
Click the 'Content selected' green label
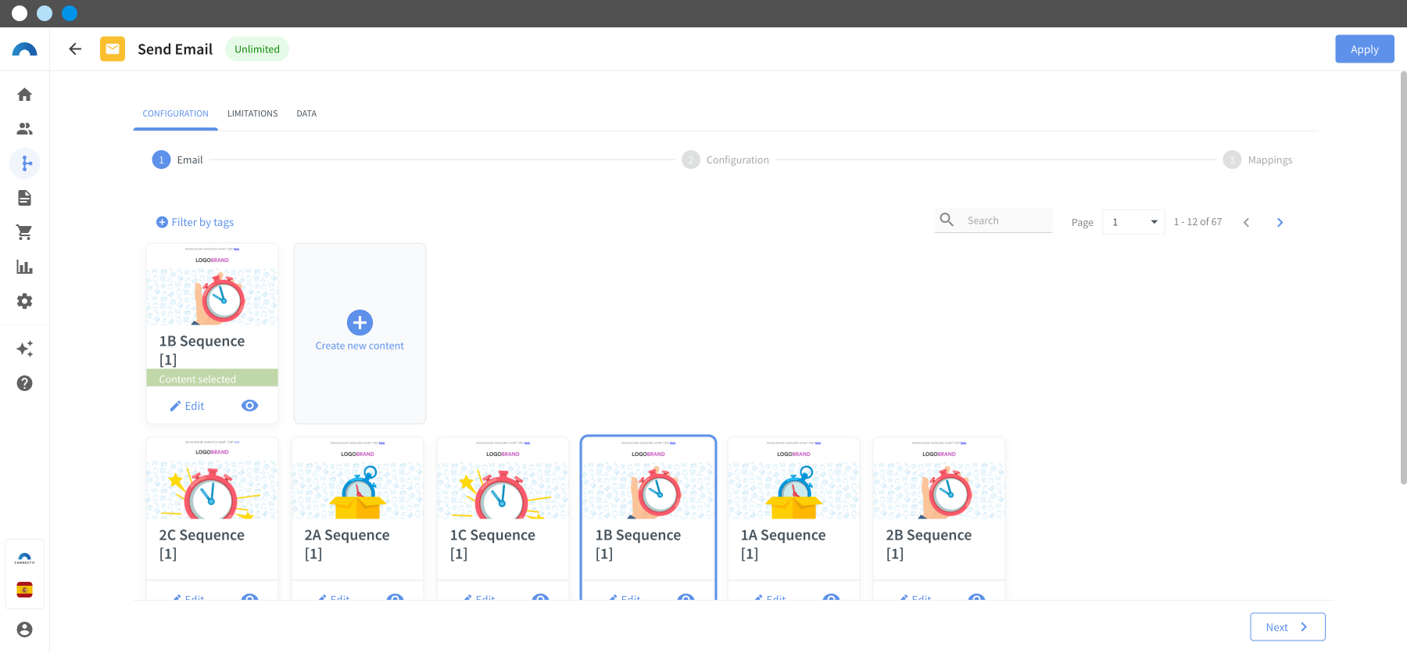212,379
